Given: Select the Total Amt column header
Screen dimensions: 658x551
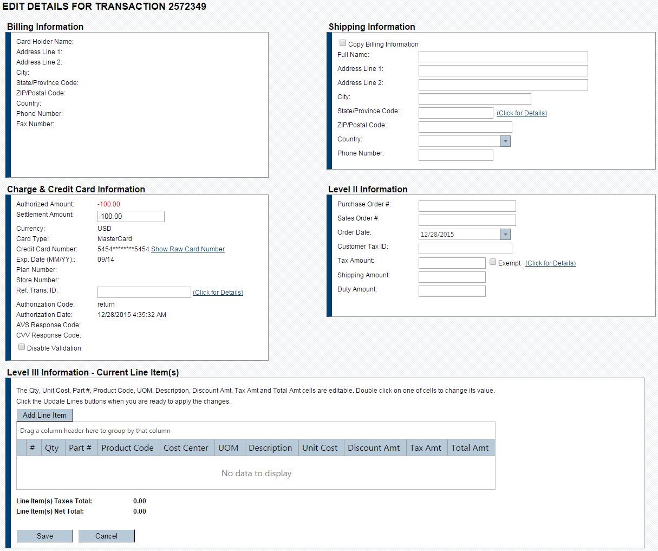Looking at the screenshot, I should 470,448.
